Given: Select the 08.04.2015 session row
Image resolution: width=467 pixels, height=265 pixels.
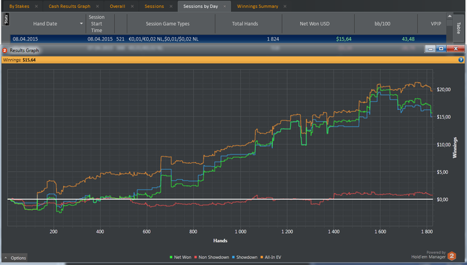Looking at the screenshot, I should point(228,39).
